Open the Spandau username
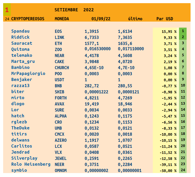This screenshot has height=177, width=195. [x=20, y=31]
